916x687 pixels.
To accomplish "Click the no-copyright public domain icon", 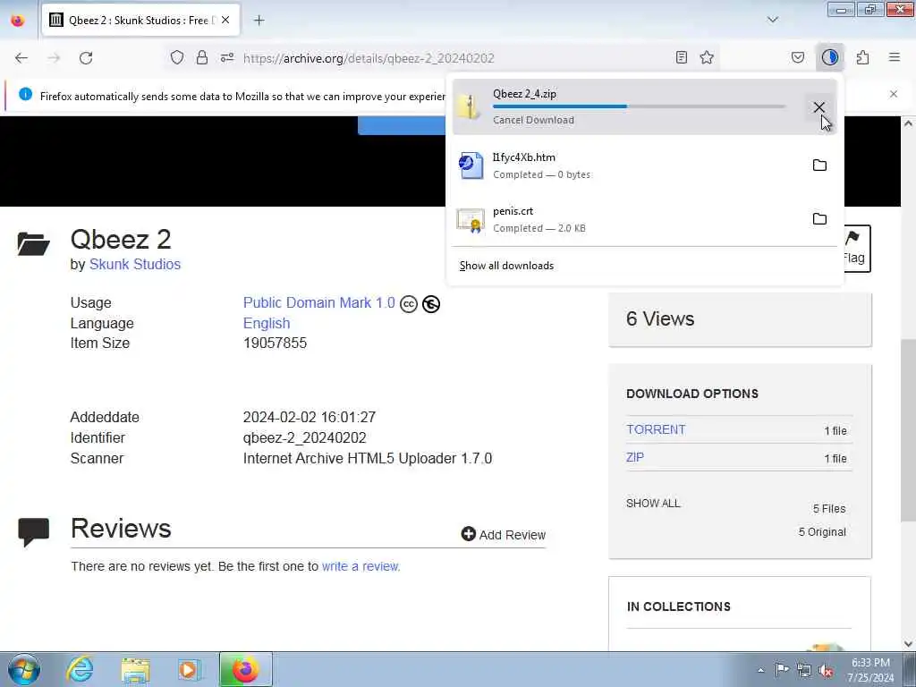I will (x=431, y=304).
